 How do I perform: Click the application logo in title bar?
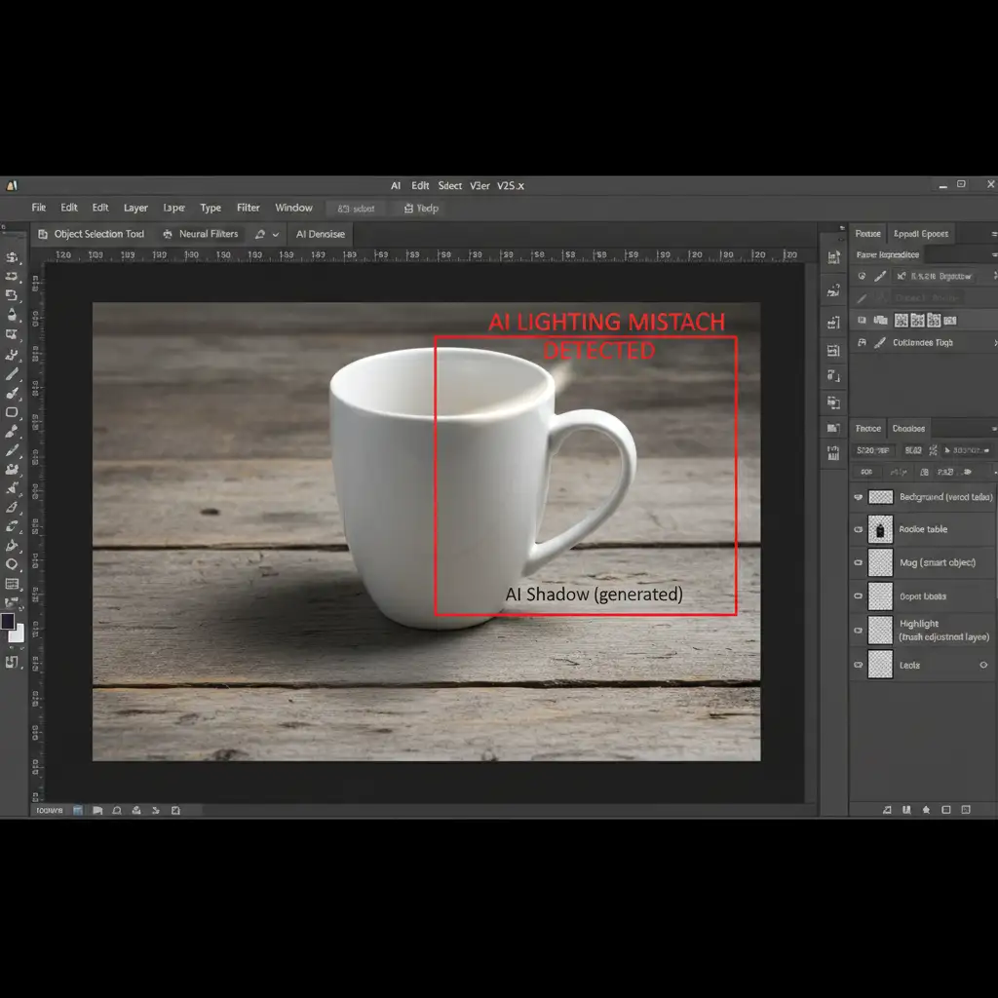[11, 185]
